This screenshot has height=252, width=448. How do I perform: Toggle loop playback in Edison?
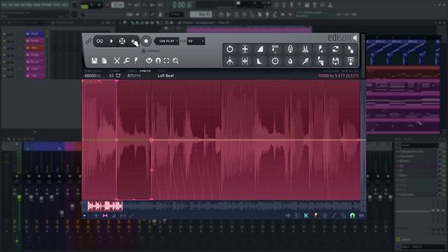click(99, 41)
